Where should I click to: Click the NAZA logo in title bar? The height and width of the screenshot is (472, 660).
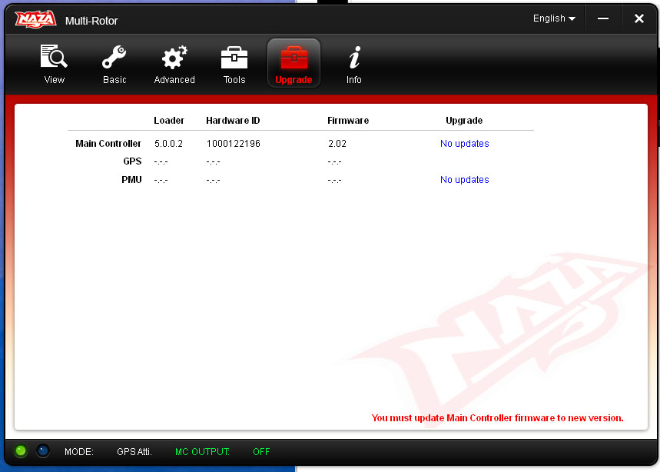[36, 19]
